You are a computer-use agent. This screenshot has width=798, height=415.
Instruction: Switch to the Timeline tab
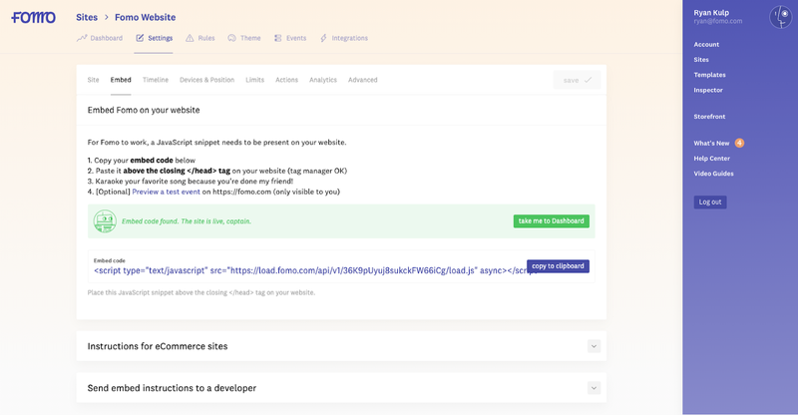[x=155, y=80]
